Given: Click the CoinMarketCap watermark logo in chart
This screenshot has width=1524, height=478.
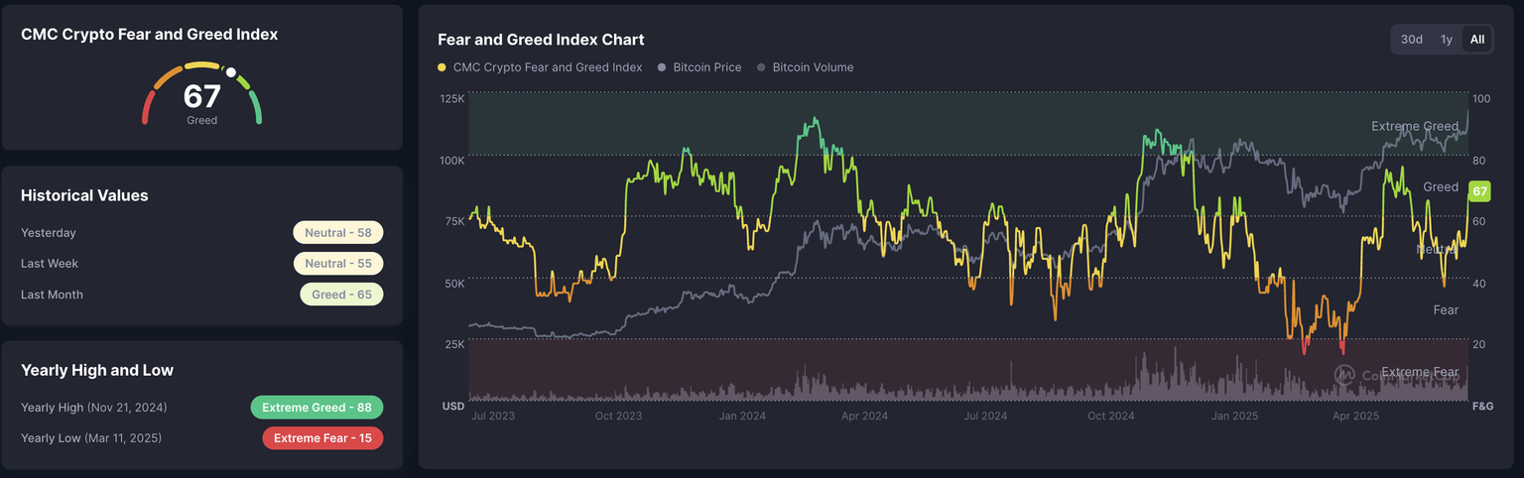Looking at the screenshot, I should [x=1344, y=375].
